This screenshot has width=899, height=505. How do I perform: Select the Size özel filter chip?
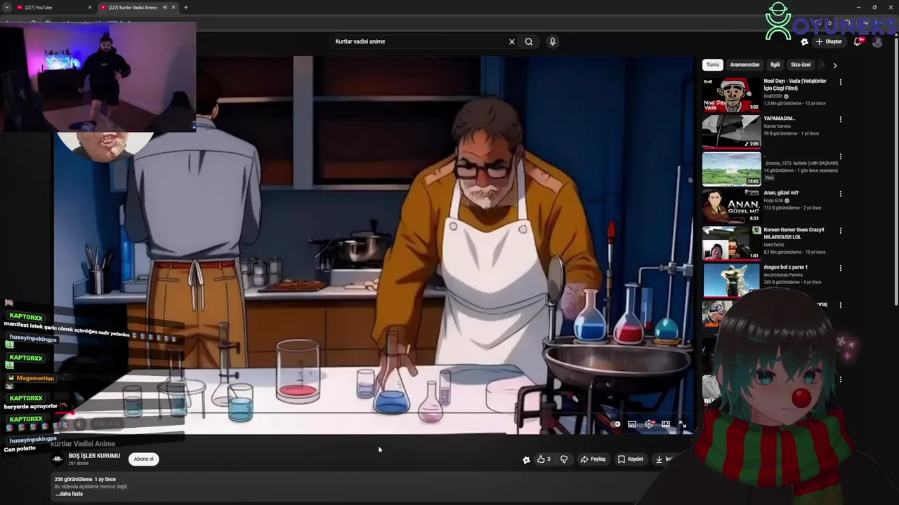[x=801, y=65]
